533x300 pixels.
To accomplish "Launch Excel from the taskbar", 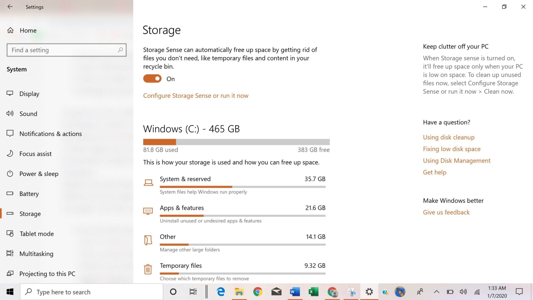I will pyautogui.click(x=313, y=292).
